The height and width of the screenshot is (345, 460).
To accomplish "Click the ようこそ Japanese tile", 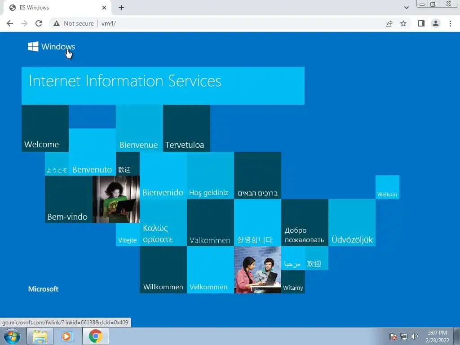I will (57, 164).
